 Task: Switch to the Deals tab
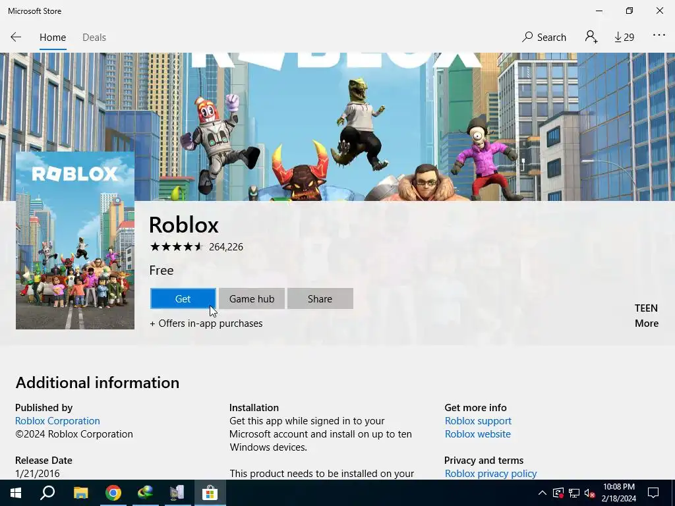tap(94, 38)
